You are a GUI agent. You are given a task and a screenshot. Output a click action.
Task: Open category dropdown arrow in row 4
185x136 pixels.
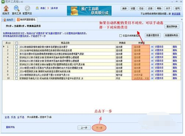[x=152, y=57]
